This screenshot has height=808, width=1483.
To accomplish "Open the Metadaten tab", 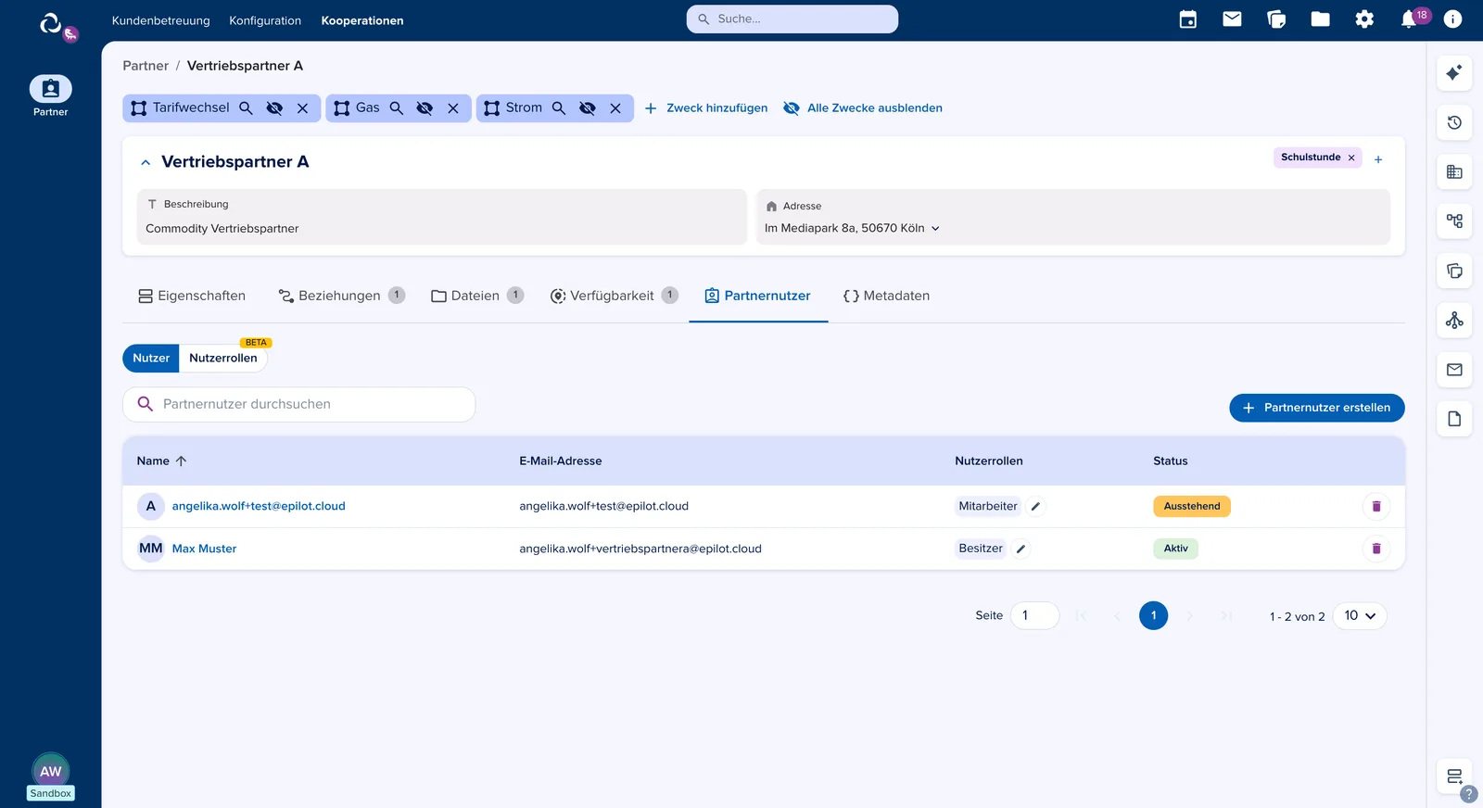I will click(x=886, y=297).
